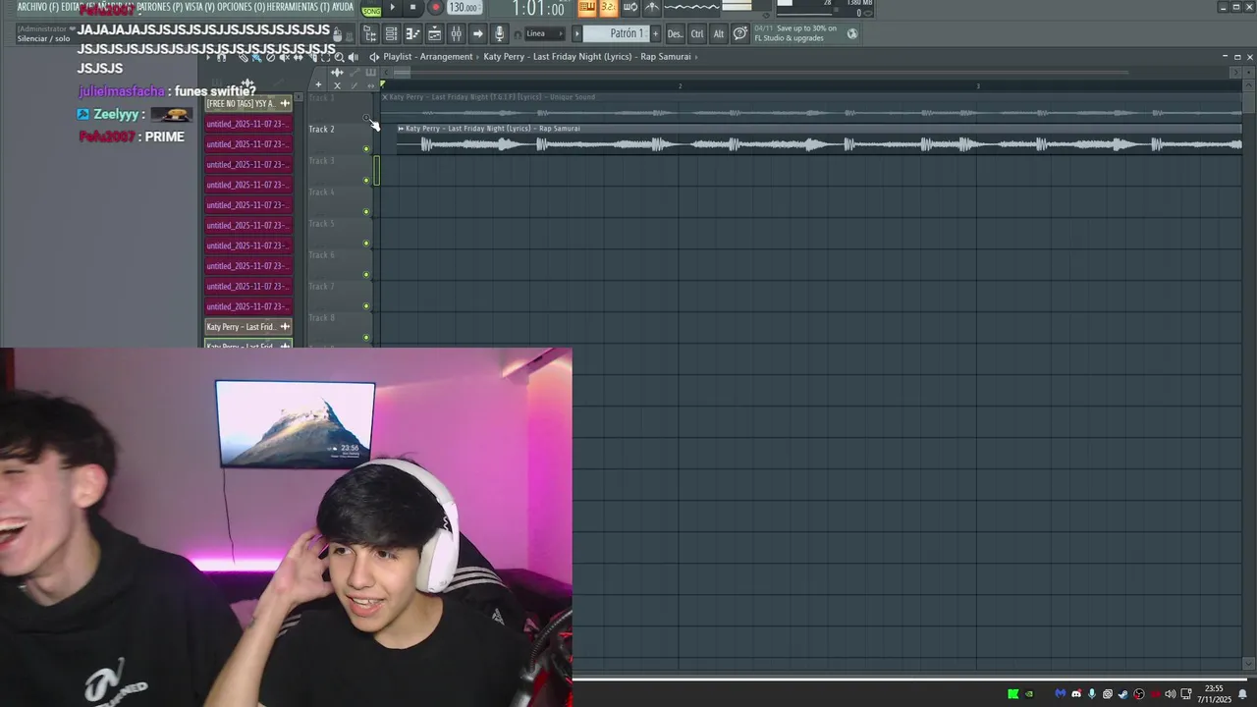Select the playlist mute tool
This screenshot has height=707, width=1257.
[285, 57]
